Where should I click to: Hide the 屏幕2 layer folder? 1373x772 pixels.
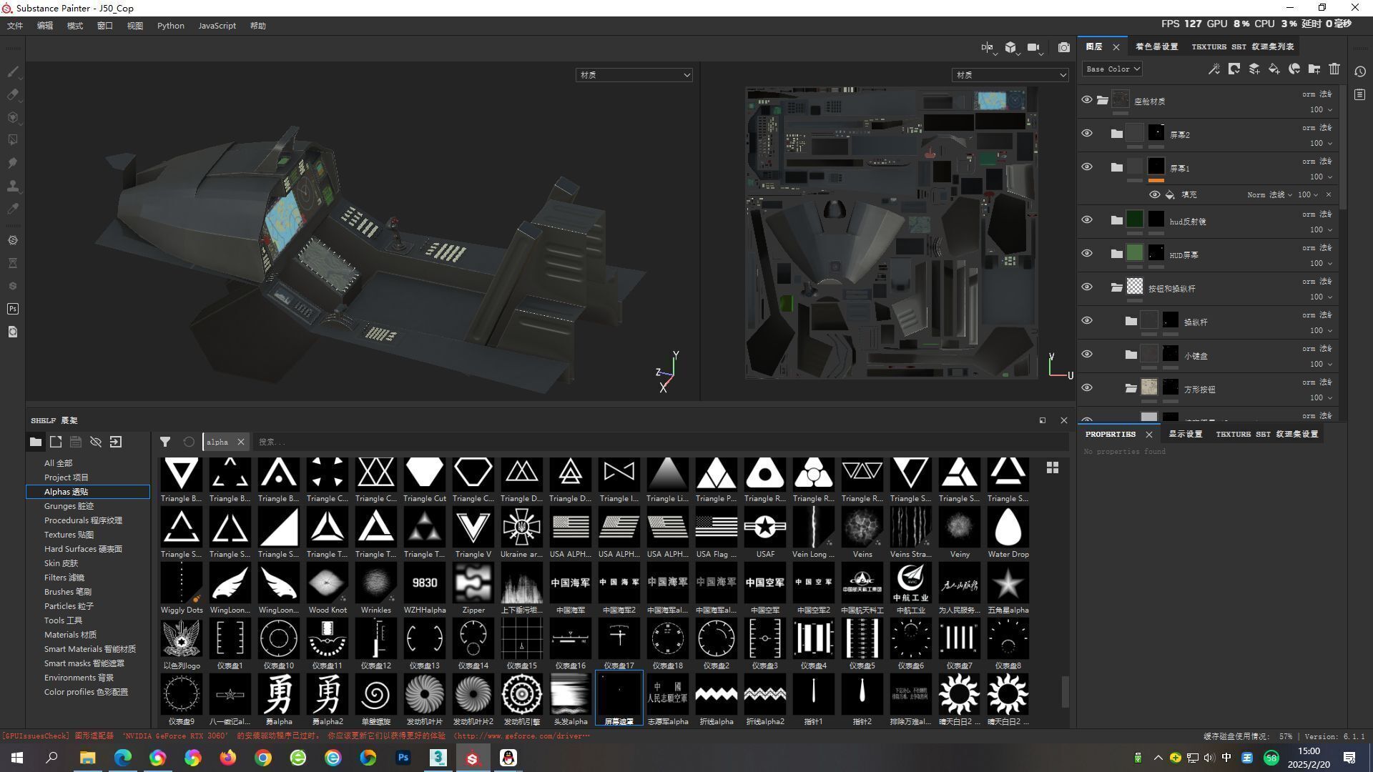pos(1087,134)
